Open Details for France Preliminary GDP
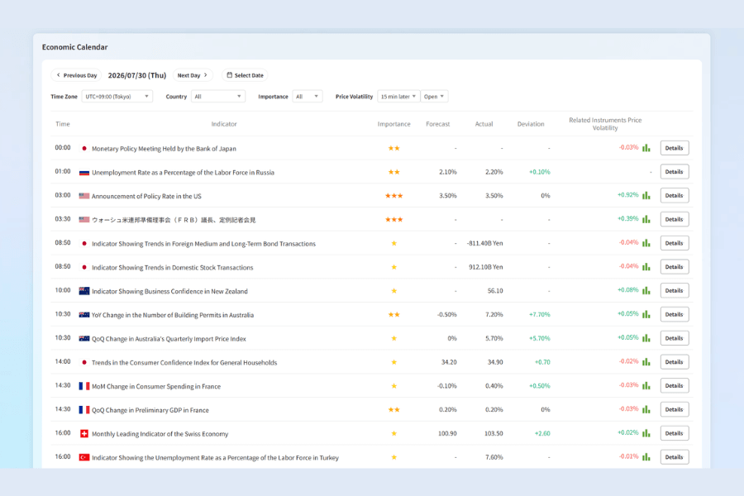Screen dimensions: 744x496 675,410
